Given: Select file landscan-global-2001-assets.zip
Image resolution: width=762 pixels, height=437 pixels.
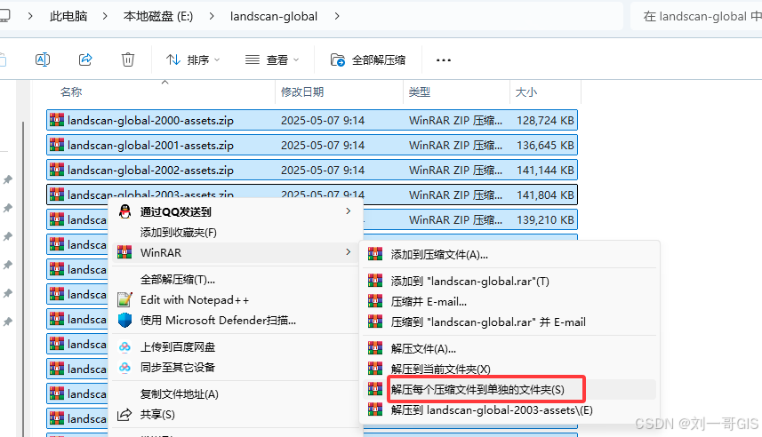Looking at the screenshot, I should pyautogui.click(x=312, y=145).
